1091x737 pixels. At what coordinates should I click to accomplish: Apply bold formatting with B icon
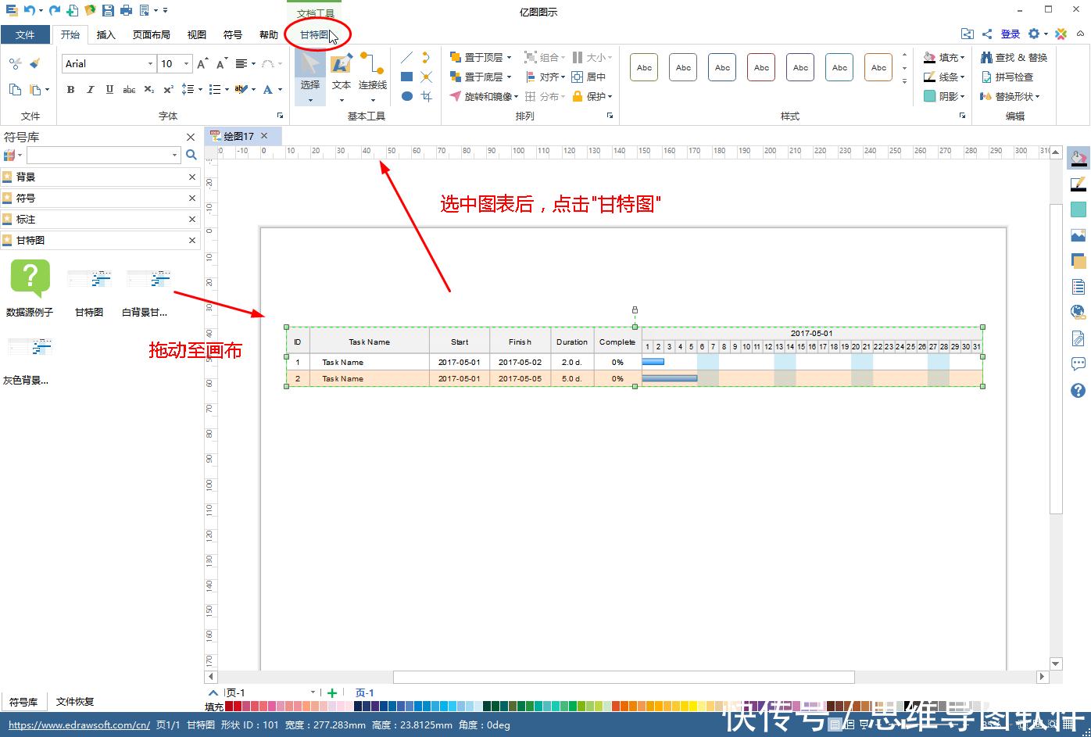pos(70,89)
